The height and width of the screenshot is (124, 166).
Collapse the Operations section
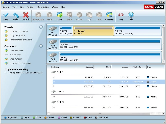tap(41, 46)
